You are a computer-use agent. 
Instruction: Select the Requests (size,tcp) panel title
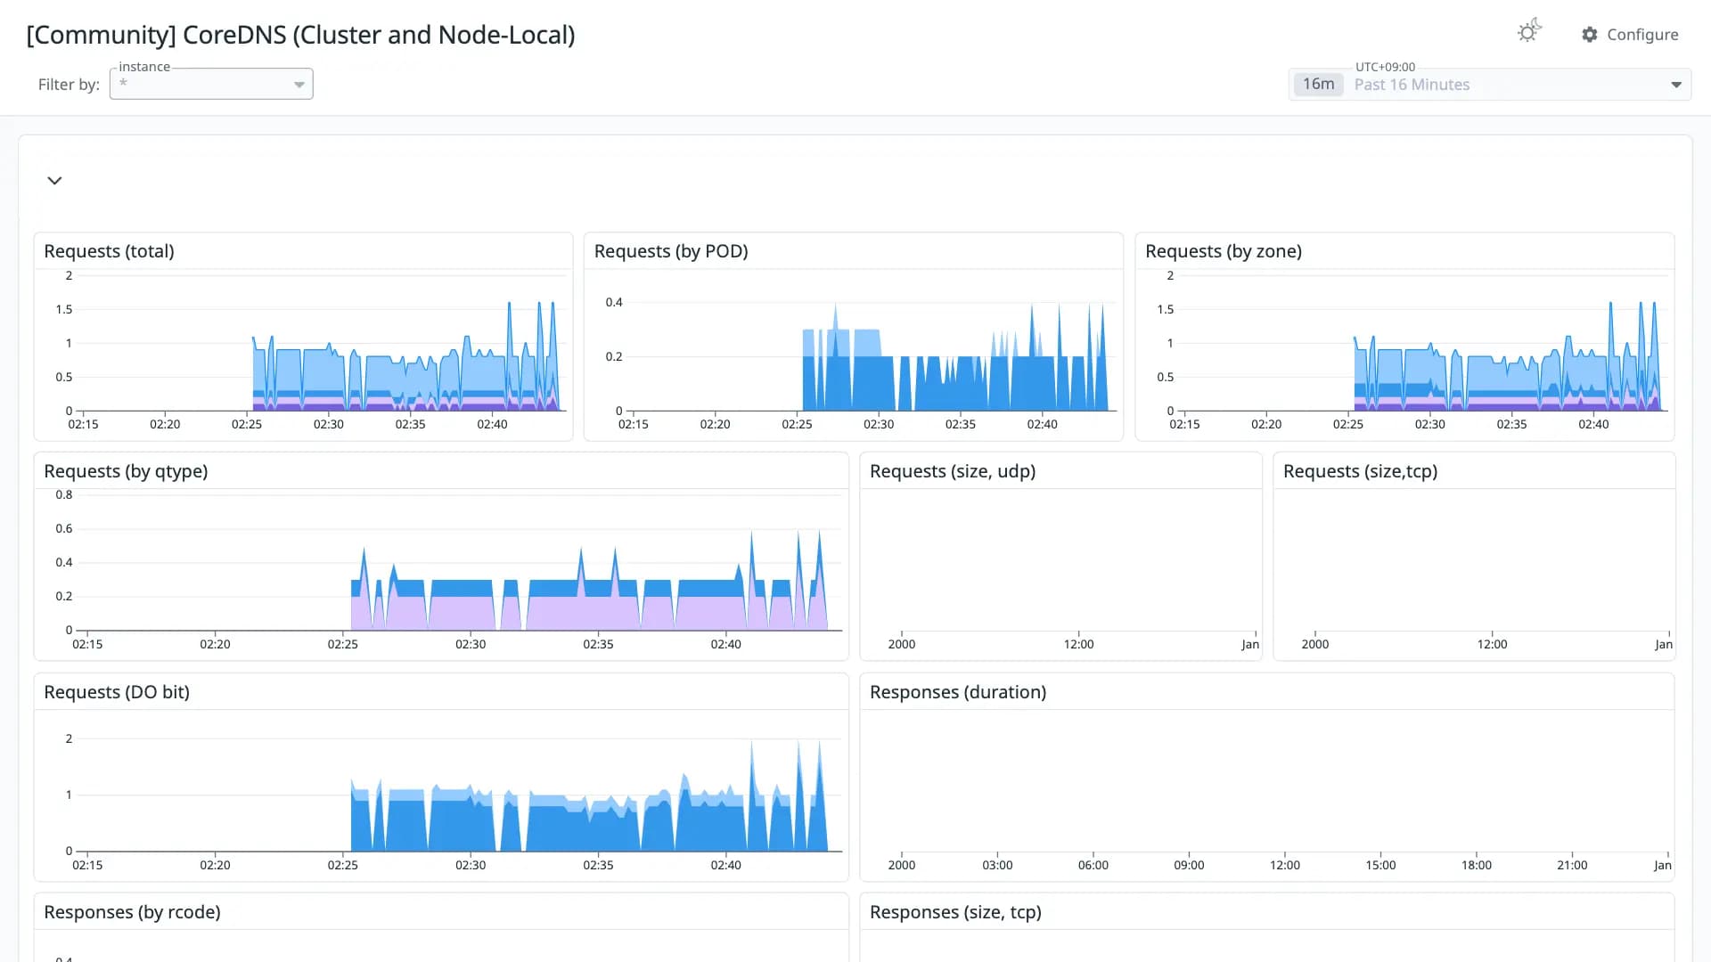click(1360, 471)
